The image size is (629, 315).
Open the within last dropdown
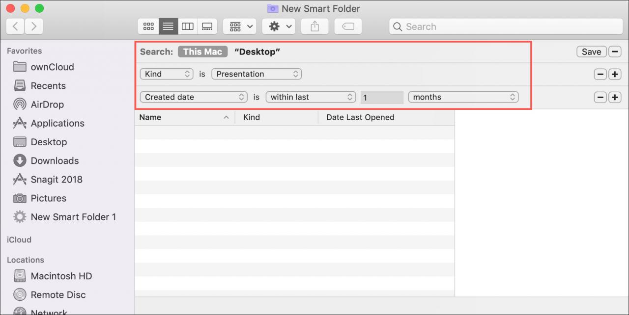pyautogui.click(x=311, y=97)
